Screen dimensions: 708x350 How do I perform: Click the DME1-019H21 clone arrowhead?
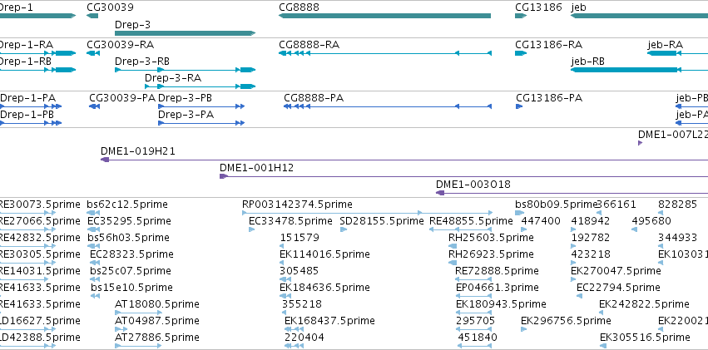point(105,160)
